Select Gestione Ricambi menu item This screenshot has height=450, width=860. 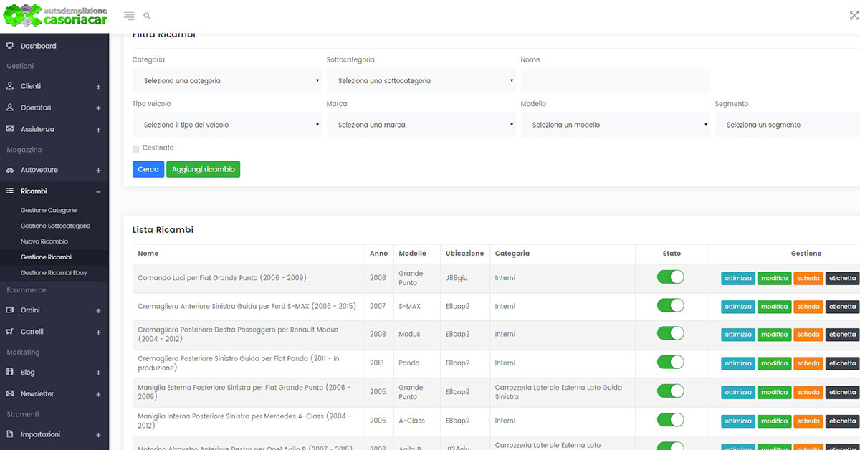point(46,257)
